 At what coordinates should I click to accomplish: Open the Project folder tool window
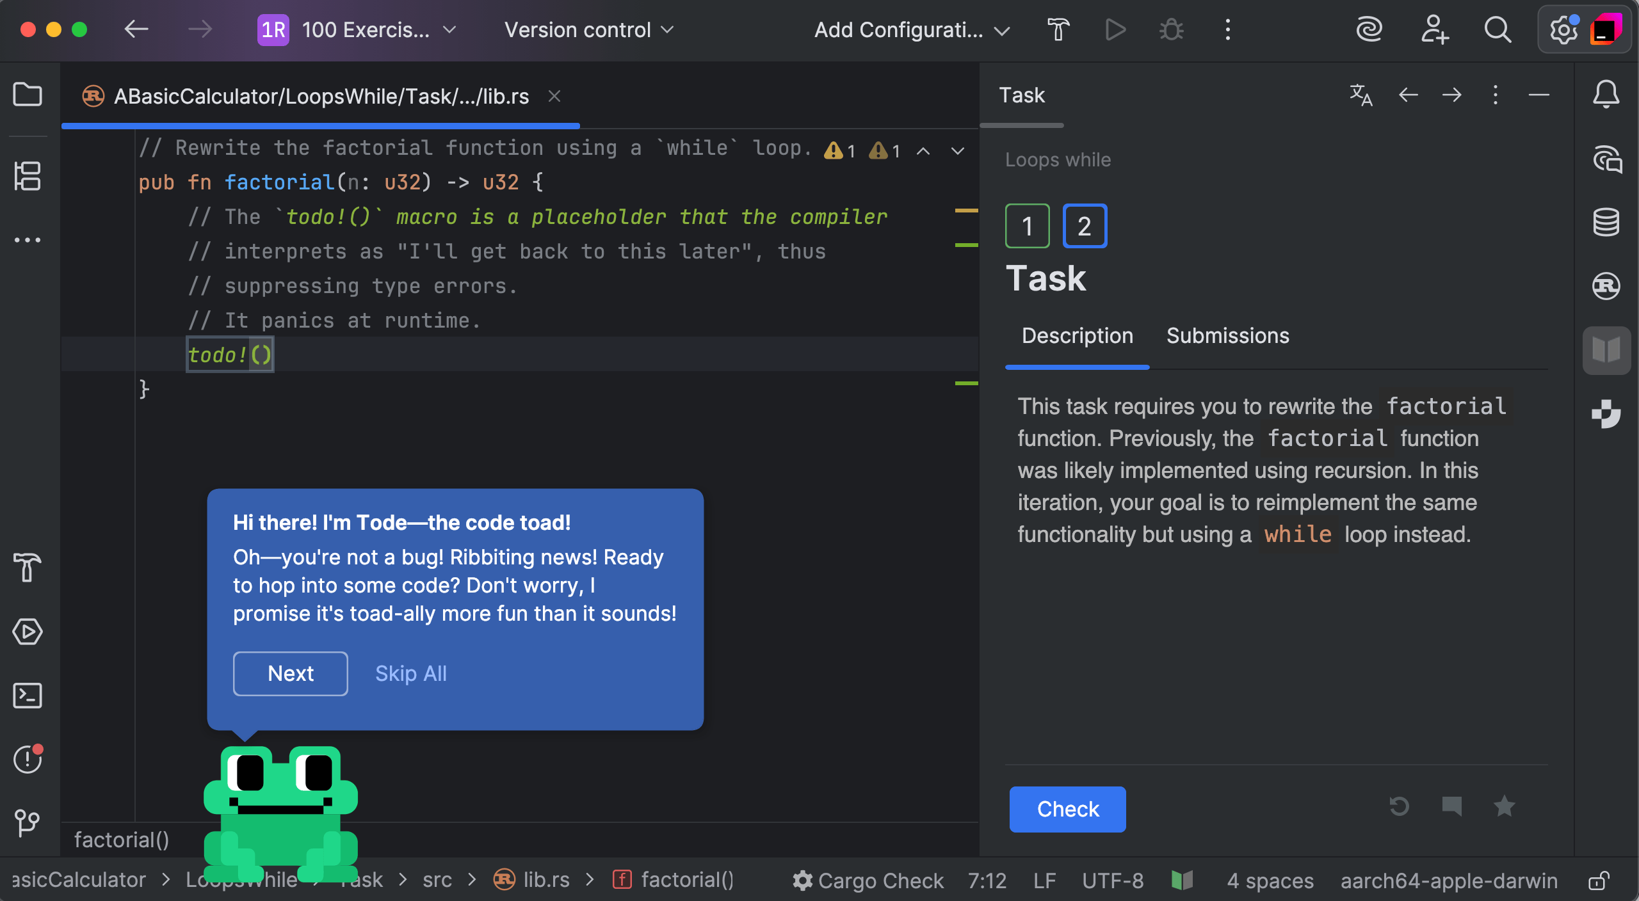click(x=28, y=95)
